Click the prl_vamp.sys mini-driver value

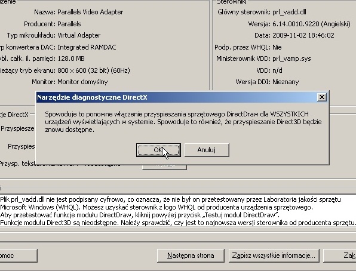click(x=291, y=58)
